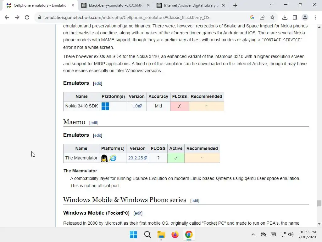Click the Platform(s) header in Nokia table
This screenshot has height=242, width=322.
[113, 96]
